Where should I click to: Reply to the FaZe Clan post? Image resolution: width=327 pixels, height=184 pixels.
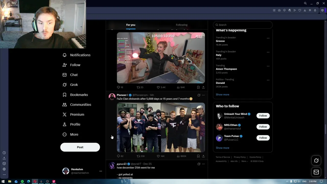point(118,156)
